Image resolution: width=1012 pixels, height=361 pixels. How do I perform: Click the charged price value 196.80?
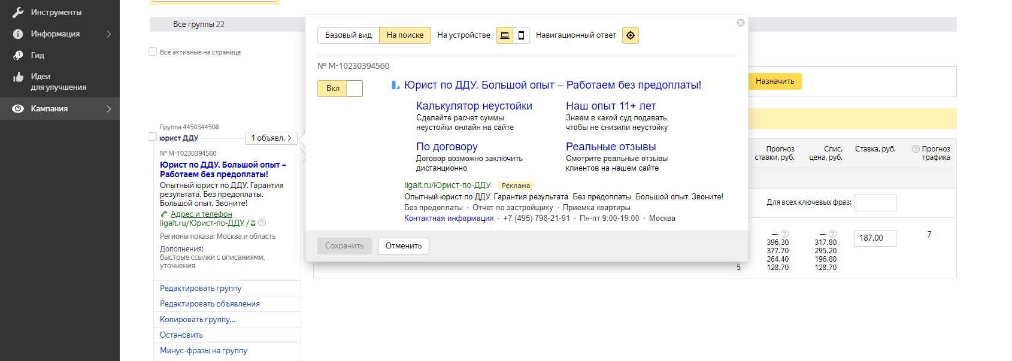point(825,259)
